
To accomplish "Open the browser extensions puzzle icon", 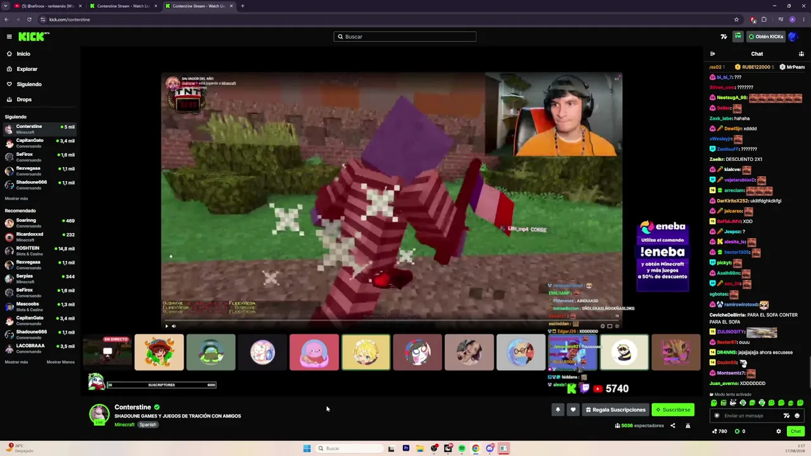I will (764, 20).
